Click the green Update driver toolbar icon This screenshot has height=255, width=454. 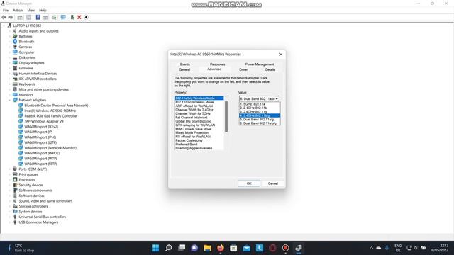pyautogui.click(x=72, y=17)
